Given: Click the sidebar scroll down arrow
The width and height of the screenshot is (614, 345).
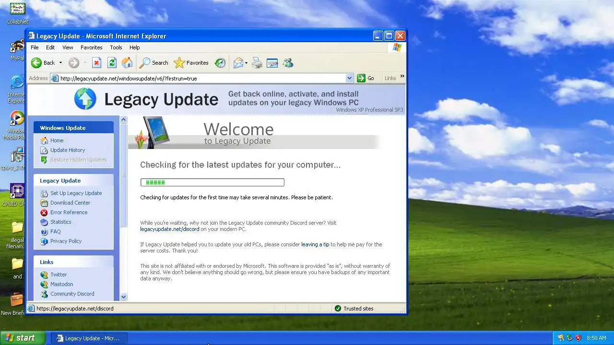Looking at the screenshot, I should point(123,297).
